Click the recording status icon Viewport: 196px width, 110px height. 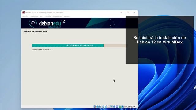click(x=114, y=107)
